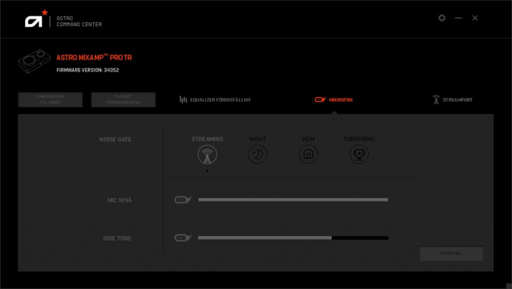The image size is (512, 289).
Task: Minimize the Astro Command Center window
Action: point(458,18)
